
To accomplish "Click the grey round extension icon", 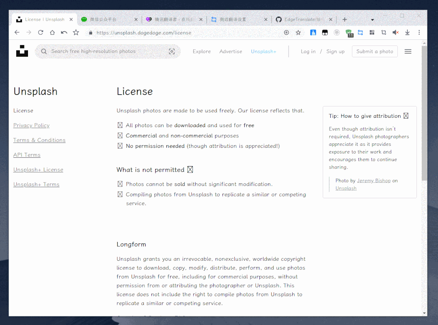I will tap(337, 32).
